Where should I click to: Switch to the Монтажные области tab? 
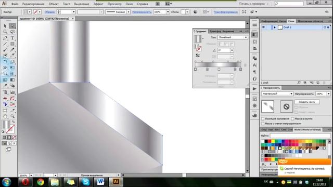310,21
